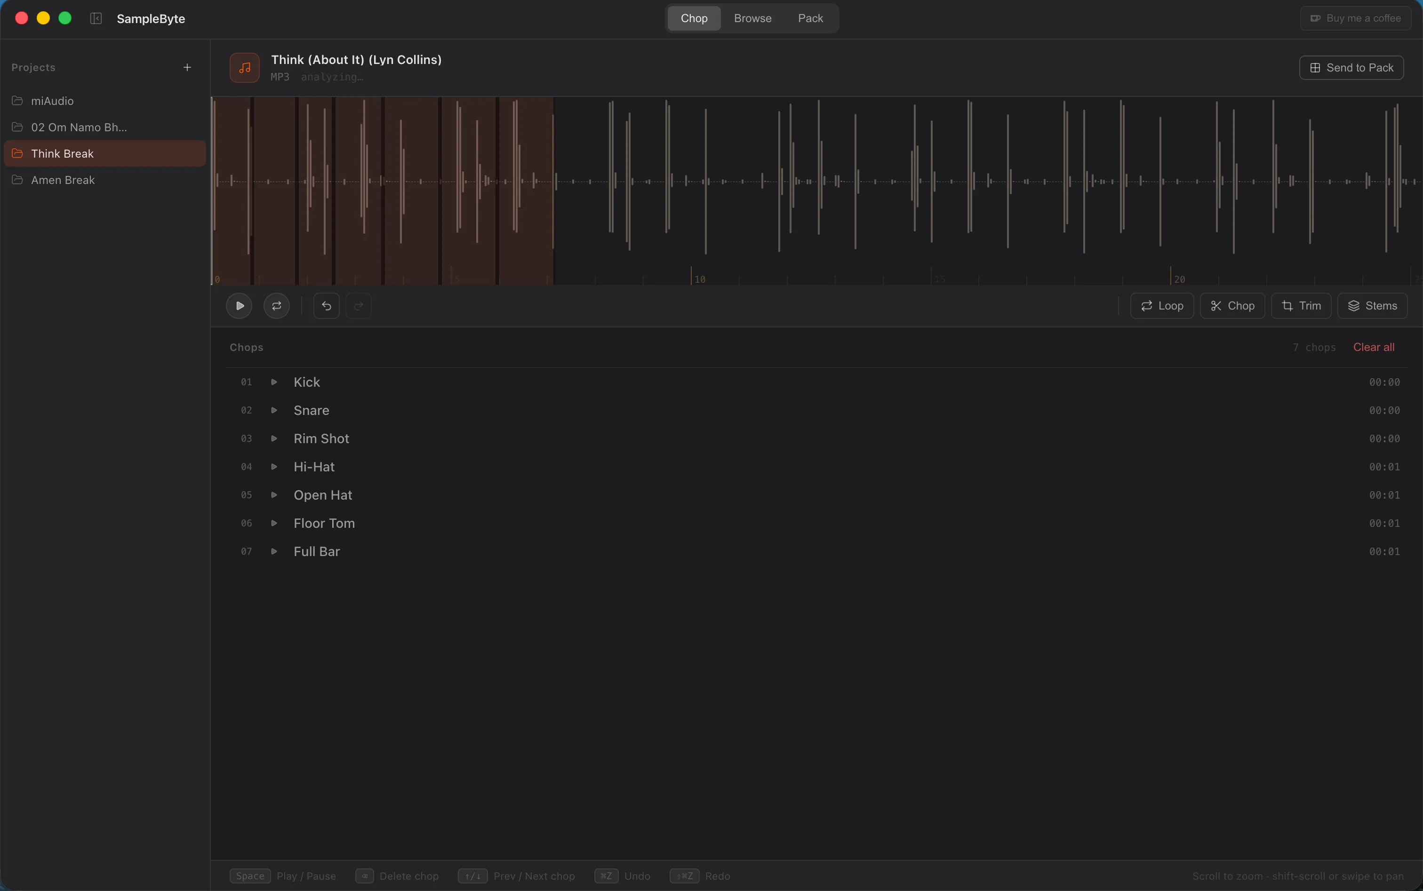Switch to the Chop tab

pos(694,18)
